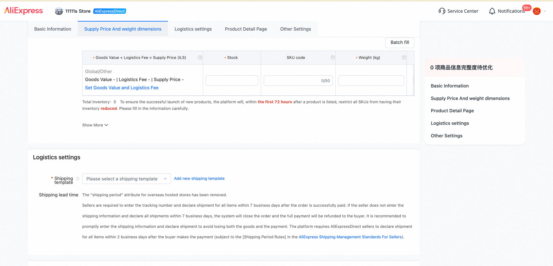Open notifications via the bell icon

[x=492, y=11]
